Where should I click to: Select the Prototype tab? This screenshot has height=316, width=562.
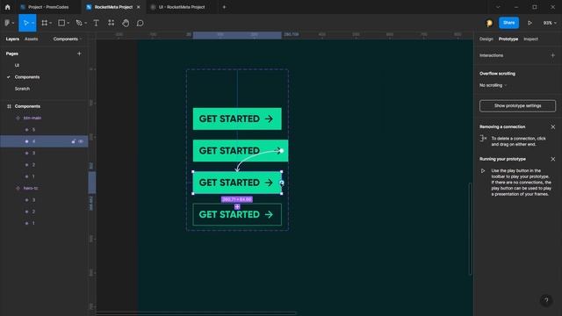tap(508, 39)
